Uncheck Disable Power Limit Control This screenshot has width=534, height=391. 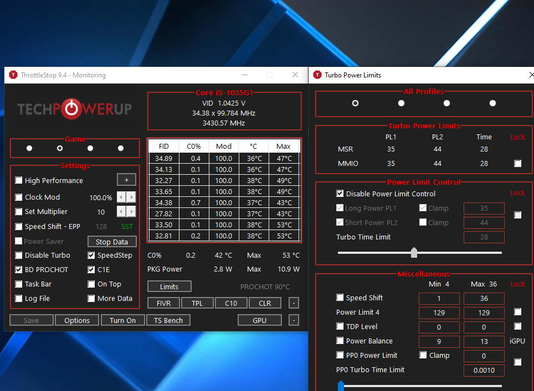pos(340,194)
